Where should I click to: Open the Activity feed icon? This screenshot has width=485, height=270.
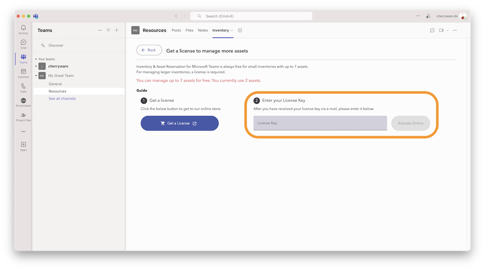point(23,30)
